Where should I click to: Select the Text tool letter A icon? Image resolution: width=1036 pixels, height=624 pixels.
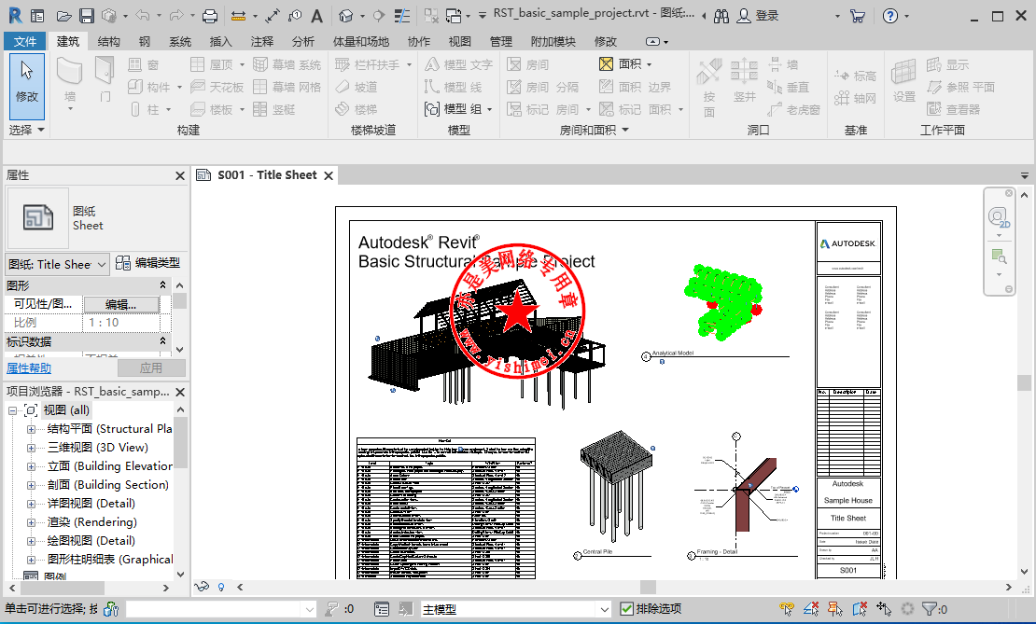pos(317,15)
